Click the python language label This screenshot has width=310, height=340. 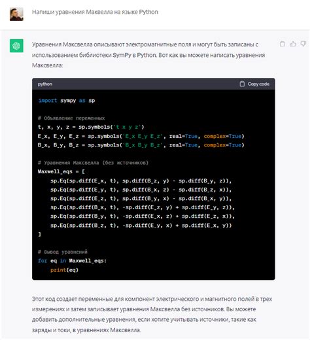click(45, 84)
